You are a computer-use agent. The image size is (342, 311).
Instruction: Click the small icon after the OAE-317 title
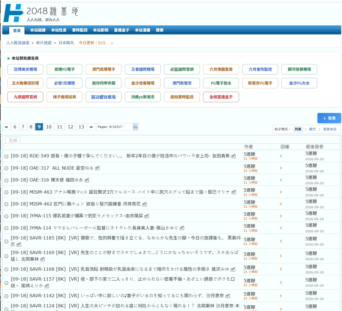tap(97, 168)
